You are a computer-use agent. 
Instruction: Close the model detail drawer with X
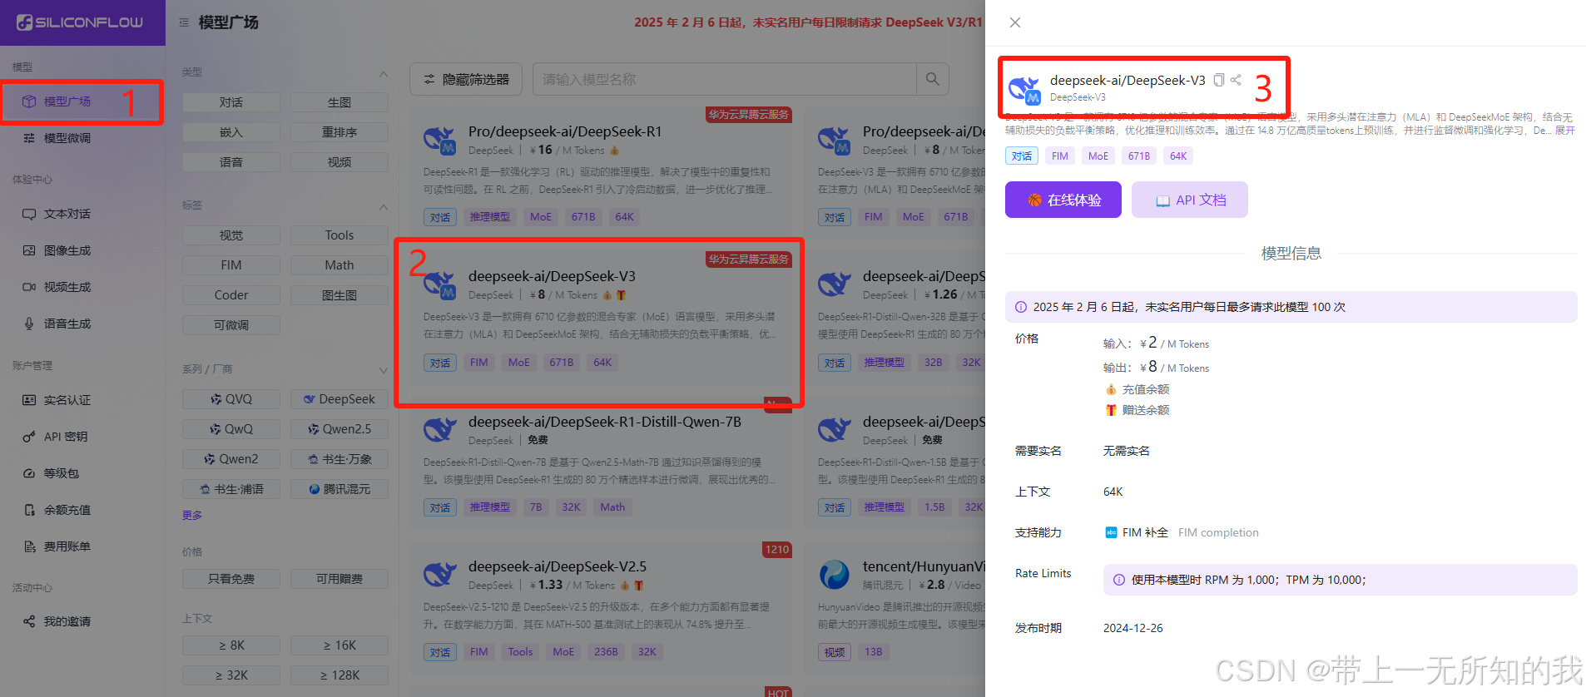pos(1015,22)
